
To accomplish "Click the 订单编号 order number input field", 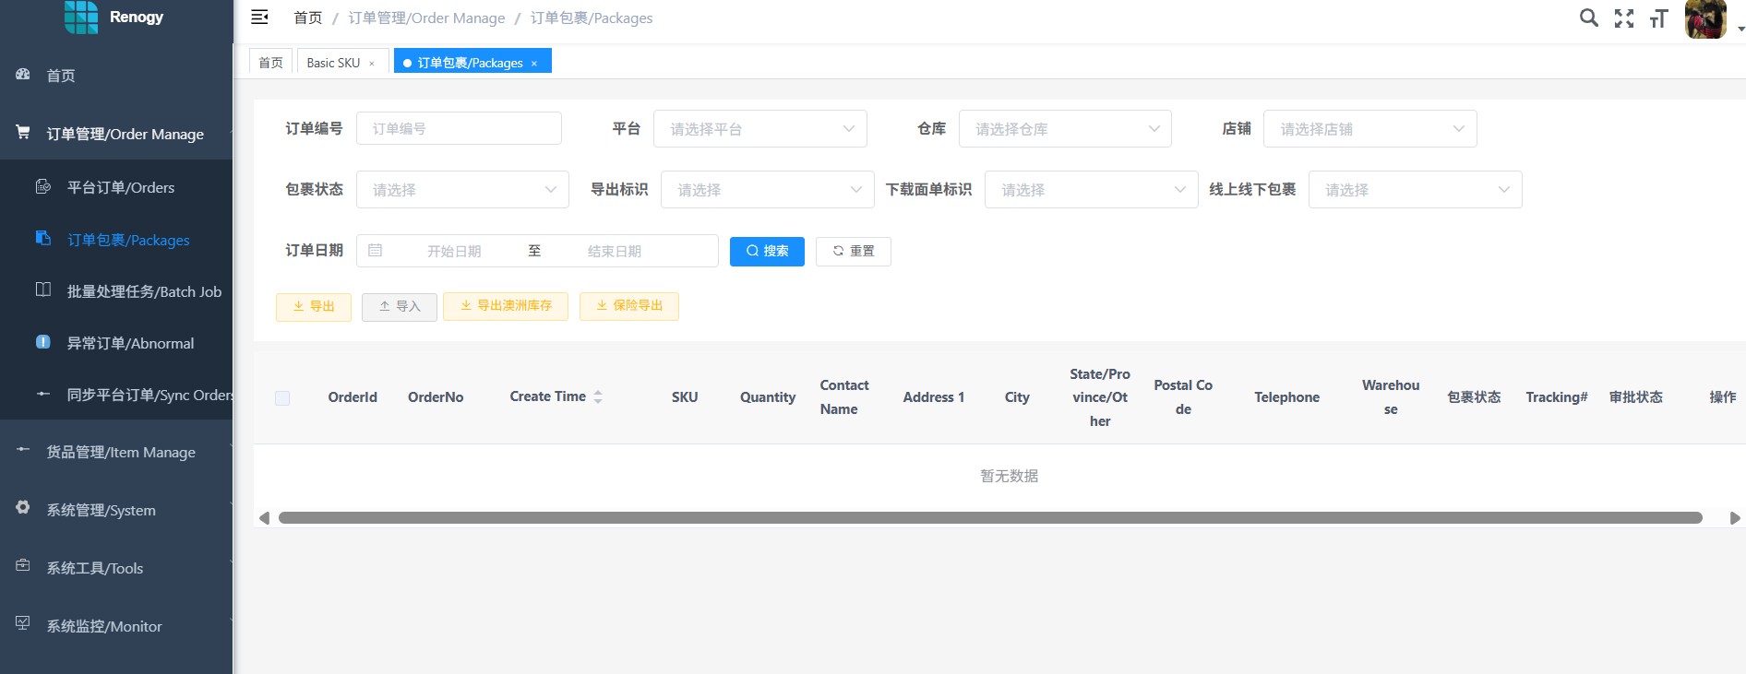I will click(x=459, y=129).
